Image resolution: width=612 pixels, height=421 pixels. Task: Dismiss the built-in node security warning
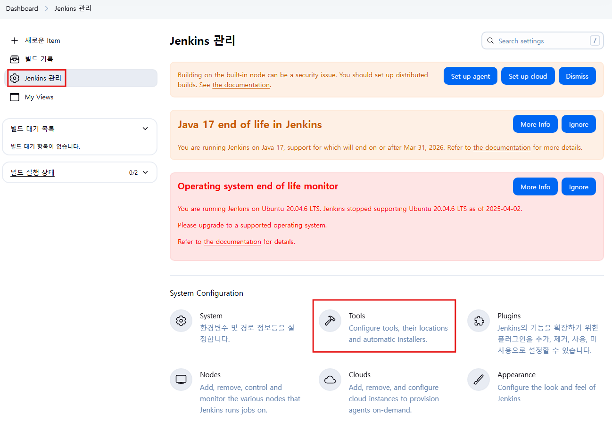point(577,76)
